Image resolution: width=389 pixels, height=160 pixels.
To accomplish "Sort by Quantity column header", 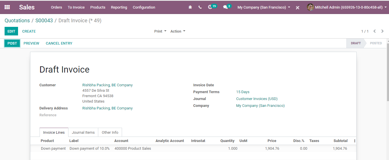I will [227, 141].
